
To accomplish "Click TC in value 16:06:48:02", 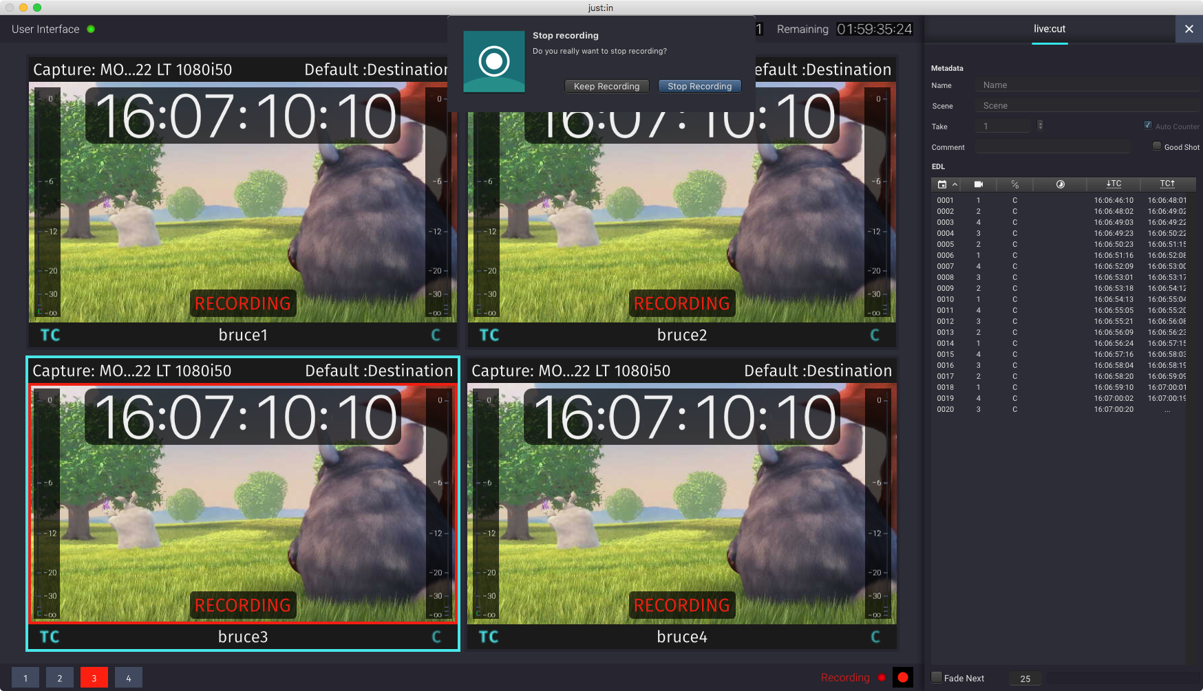I will tap(1114, 211).
